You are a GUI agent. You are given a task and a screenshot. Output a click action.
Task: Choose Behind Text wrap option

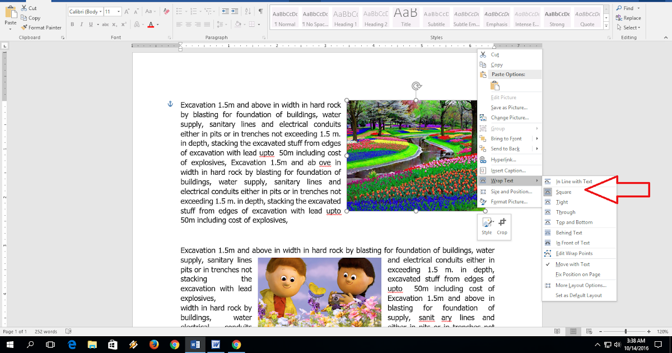coord(579,233)
